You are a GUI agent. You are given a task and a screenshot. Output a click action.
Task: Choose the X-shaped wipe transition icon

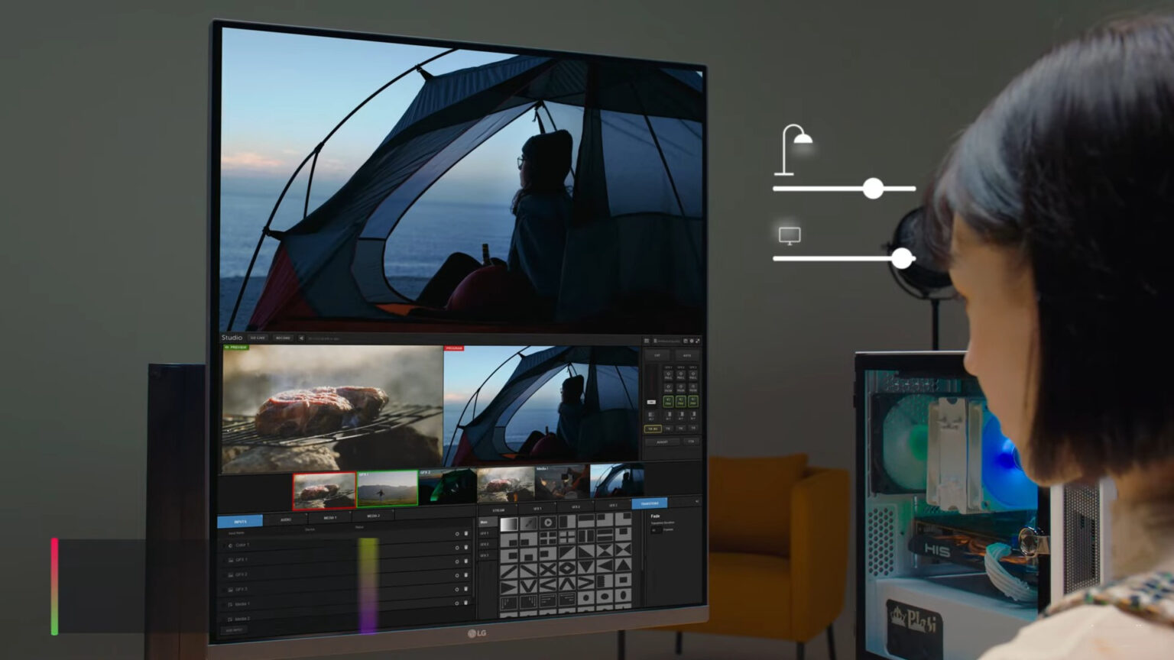(547, 569)
